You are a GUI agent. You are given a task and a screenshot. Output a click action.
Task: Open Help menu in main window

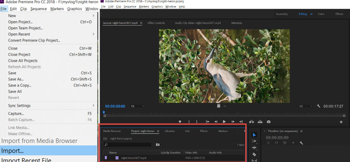click(x=182, y=7)
